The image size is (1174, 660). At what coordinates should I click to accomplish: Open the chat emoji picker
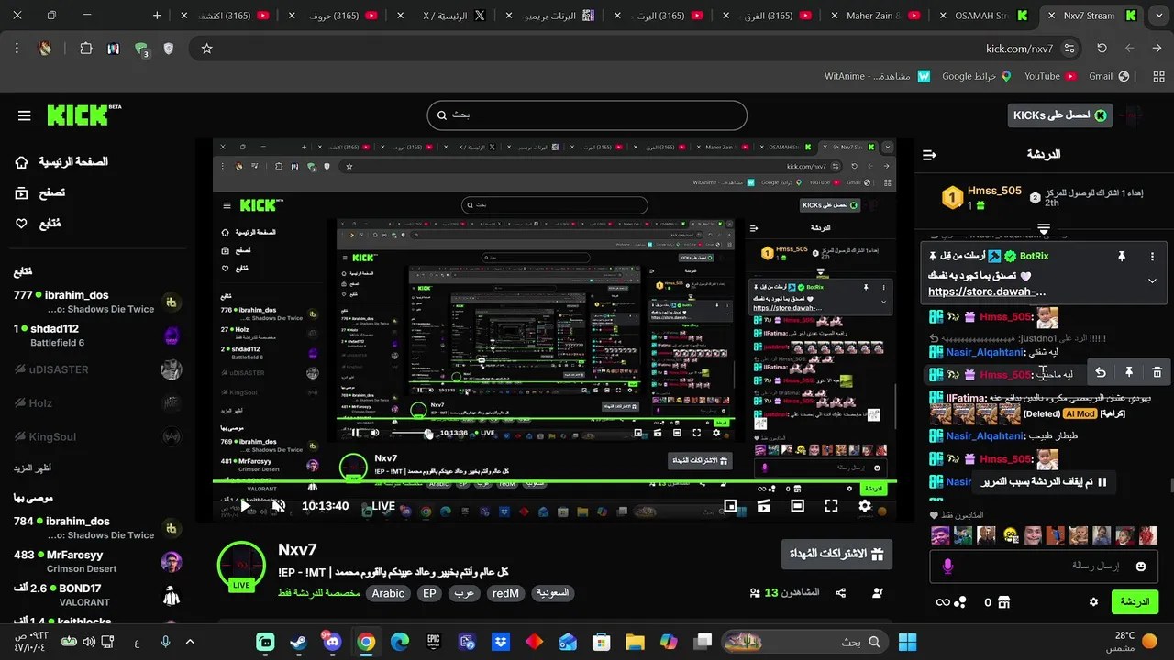1141,566
